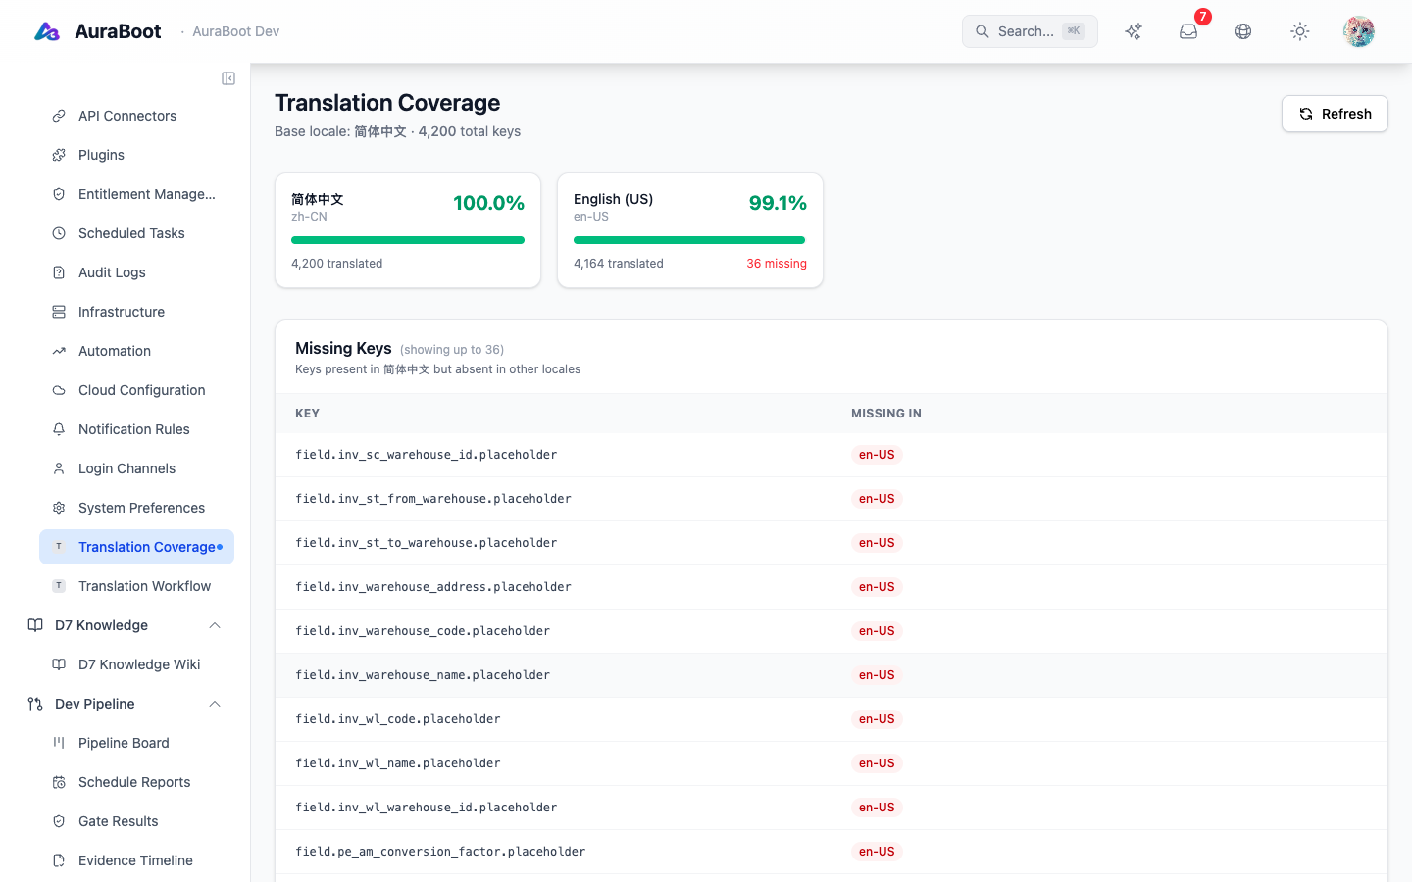The width and height of the screenshot is (1412, 882).
Task: Click the zh-CN coverage progress bar
Action: 408,240
